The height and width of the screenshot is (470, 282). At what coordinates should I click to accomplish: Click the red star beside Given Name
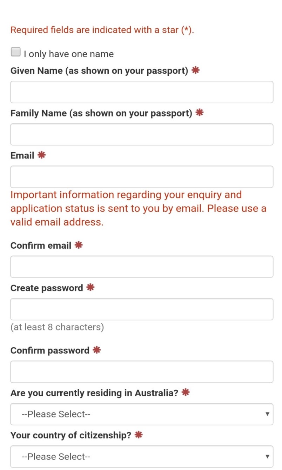tap(196, 70)
